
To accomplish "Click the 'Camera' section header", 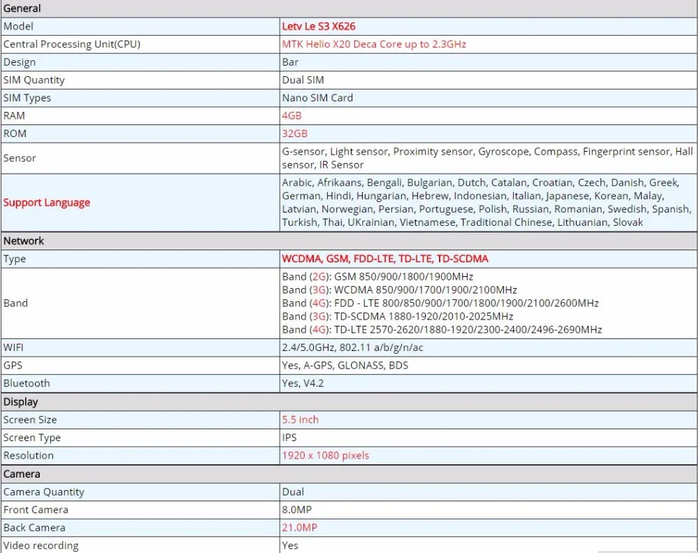I will point(22,474).
